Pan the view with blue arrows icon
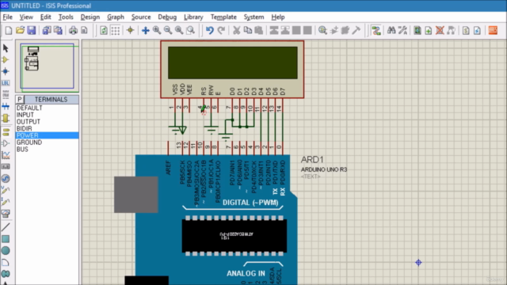 pyautogui.click(x=146, y=30)
